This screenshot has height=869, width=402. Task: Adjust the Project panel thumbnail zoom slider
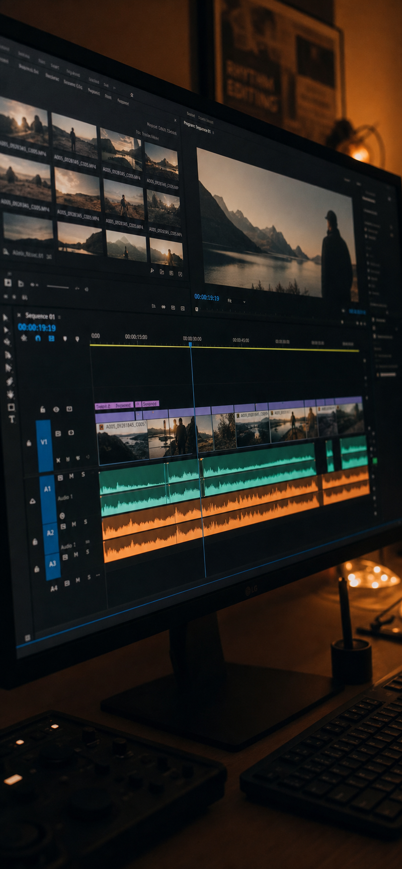click(x=57, y=287)
